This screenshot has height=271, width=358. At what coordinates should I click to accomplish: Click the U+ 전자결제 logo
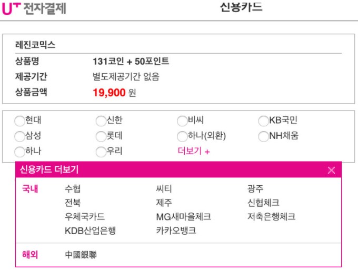(x=34, y=8)
